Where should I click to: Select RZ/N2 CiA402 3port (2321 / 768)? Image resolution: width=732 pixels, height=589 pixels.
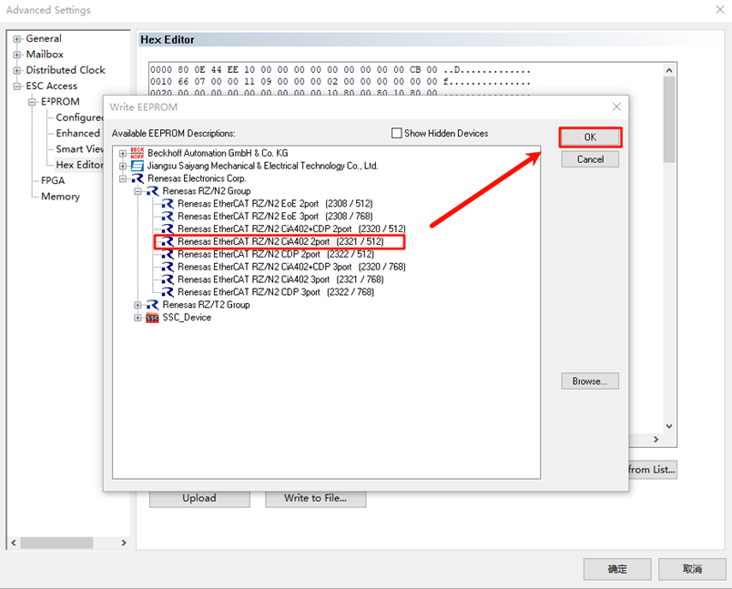[x=280, y=279]
